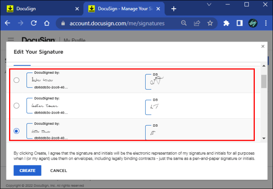
Task: Click the 'Edit Your Signature' dialog title
Action: click(x=38, y=52)
